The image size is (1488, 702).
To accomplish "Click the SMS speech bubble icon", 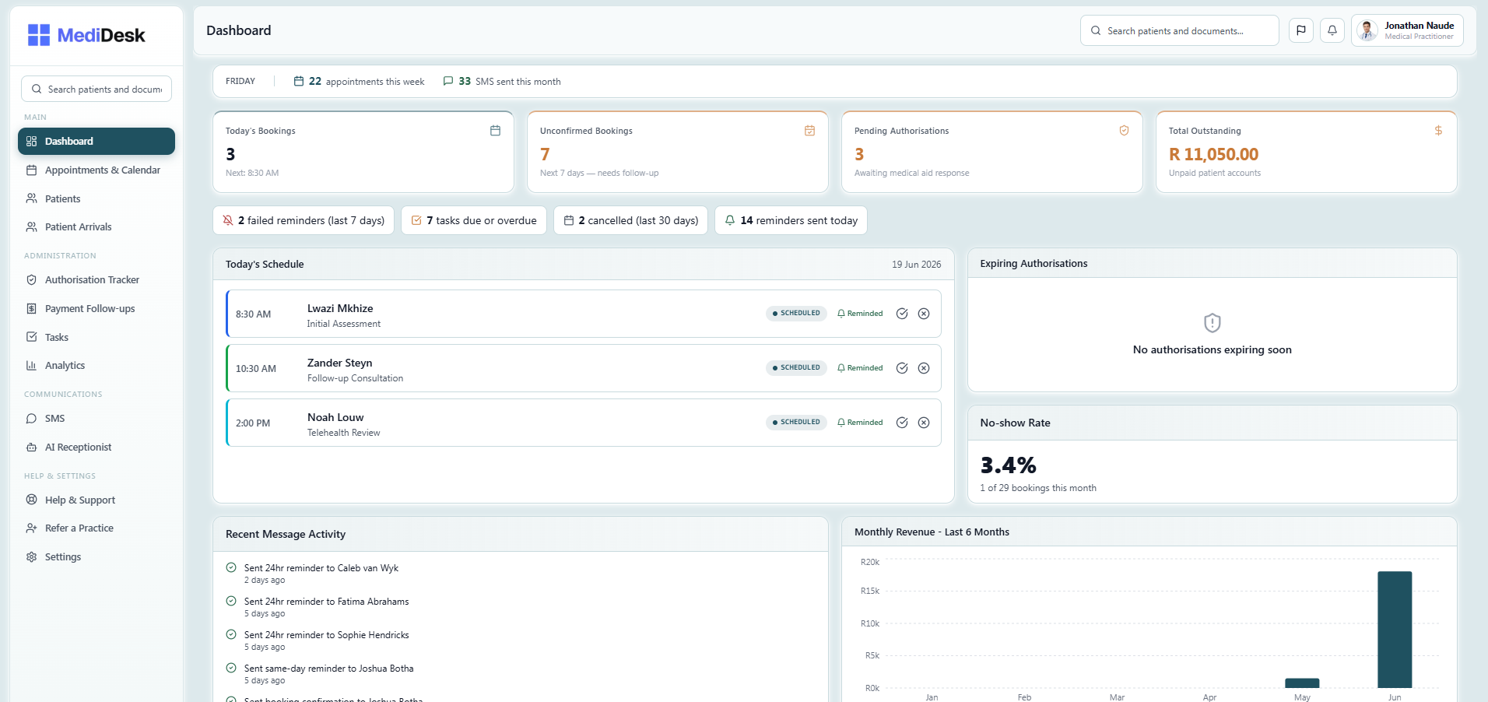I will [32, 418].
